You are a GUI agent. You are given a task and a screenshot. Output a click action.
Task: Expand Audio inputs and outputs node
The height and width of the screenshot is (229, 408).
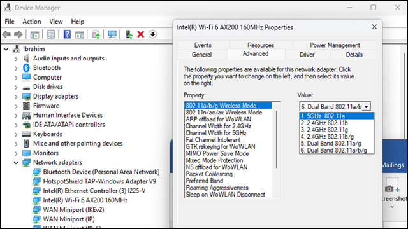pyautogui.click(x=16, y=59)
